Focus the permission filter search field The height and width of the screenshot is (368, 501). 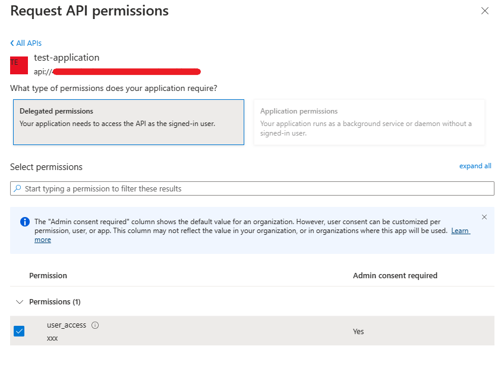click(252, 188)
